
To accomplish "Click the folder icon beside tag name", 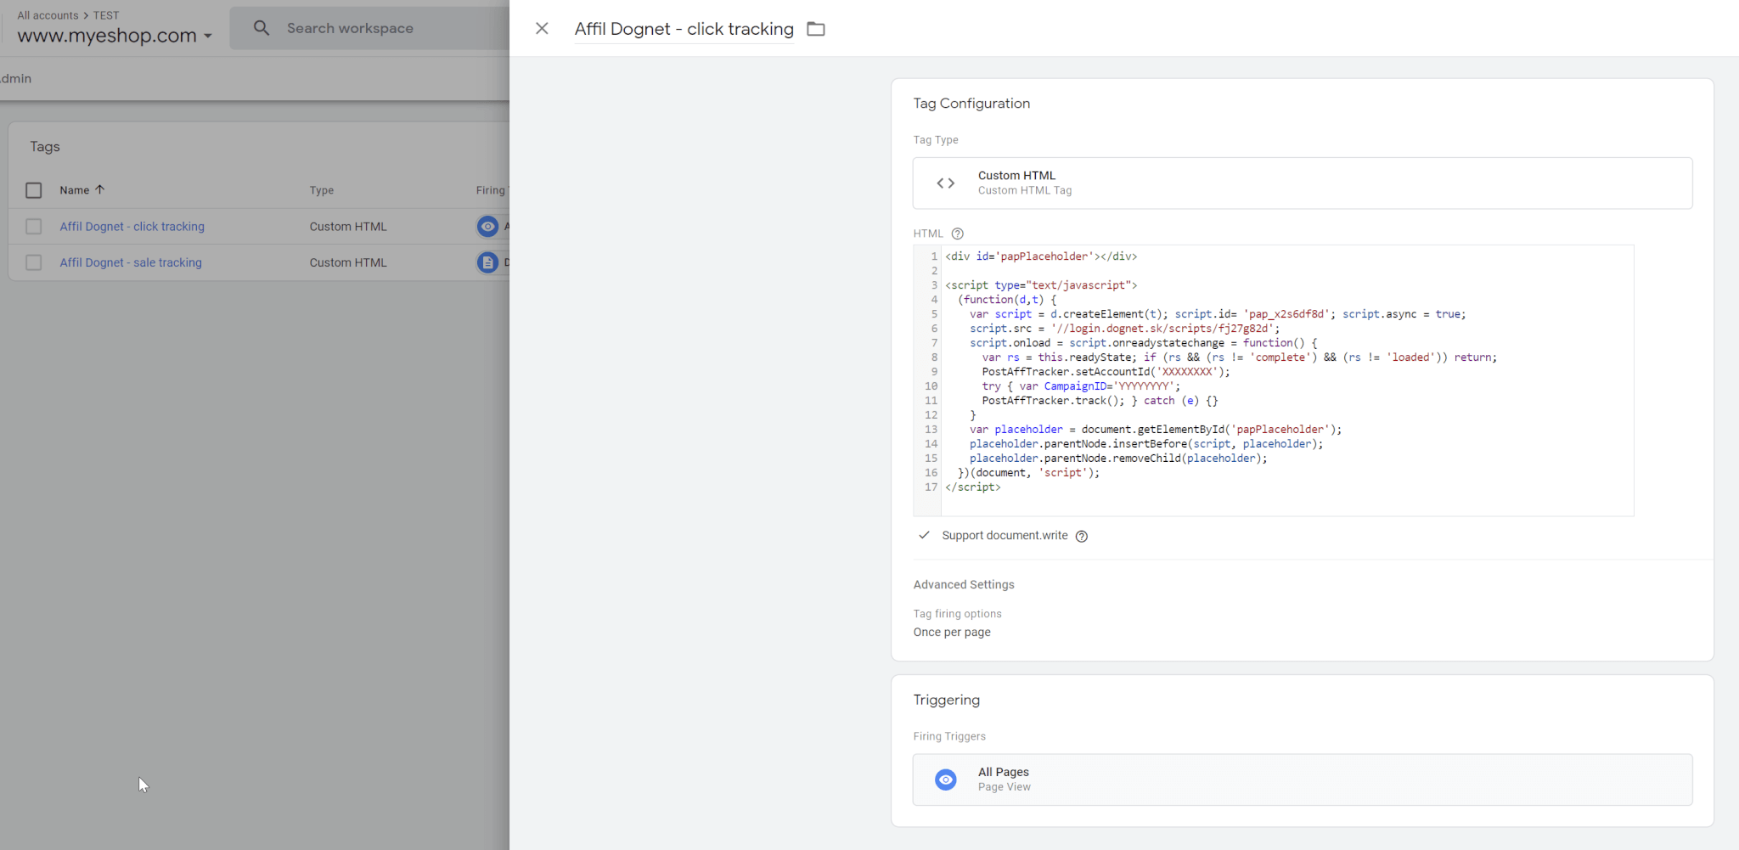I will 815,29.
